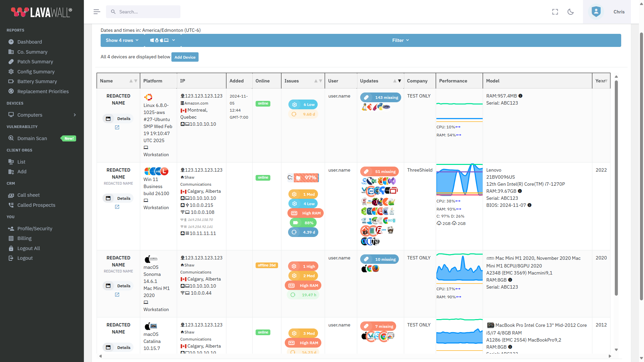Click 6 Low issues badge
Screen dimensions: 644x362
click(x=303, y=105)
